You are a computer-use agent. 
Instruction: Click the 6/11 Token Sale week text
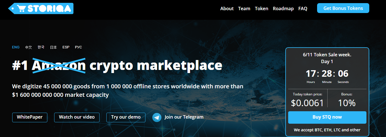[327, 55]
